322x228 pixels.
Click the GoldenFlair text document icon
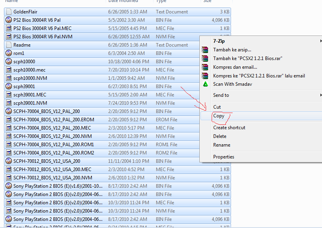[9, 12]
